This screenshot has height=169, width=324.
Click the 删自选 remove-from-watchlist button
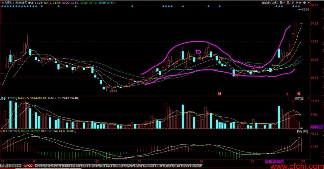(x=266, y=3)
